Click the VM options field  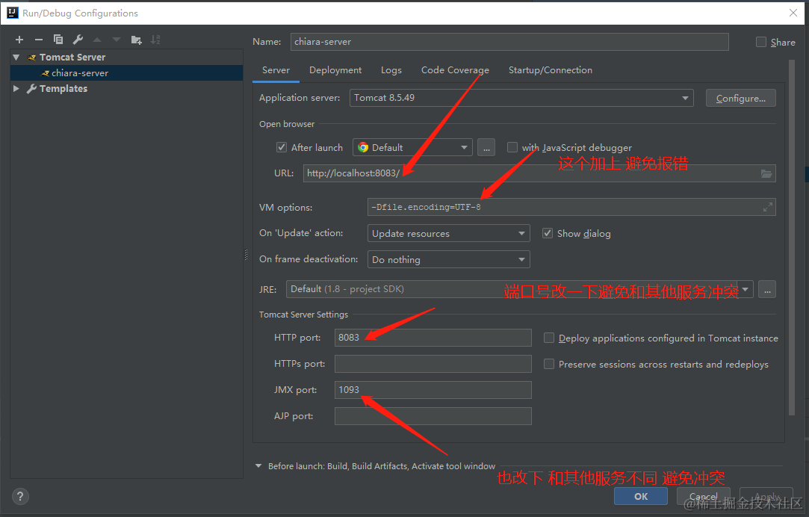tap(571, 207)
